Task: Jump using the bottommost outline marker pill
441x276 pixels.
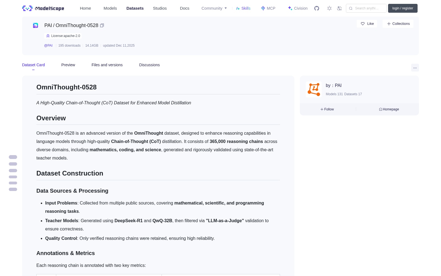Action: pos(13,189)
